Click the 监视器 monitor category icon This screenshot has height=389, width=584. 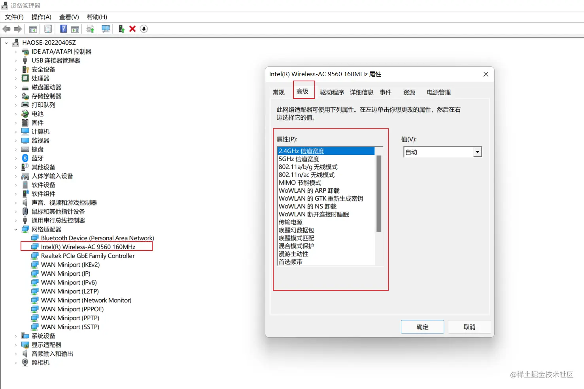pyautogui.click(x=25, y=140)
